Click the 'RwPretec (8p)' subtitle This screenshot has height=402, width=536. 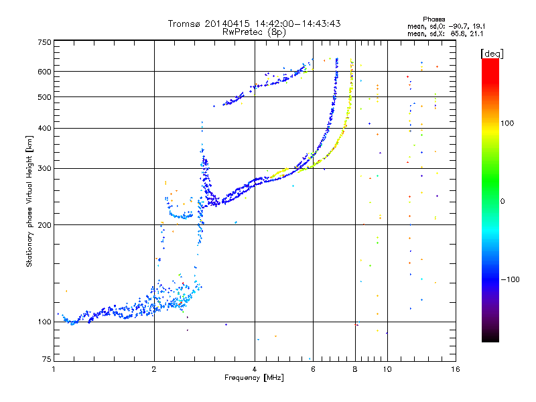pos(254,32)
